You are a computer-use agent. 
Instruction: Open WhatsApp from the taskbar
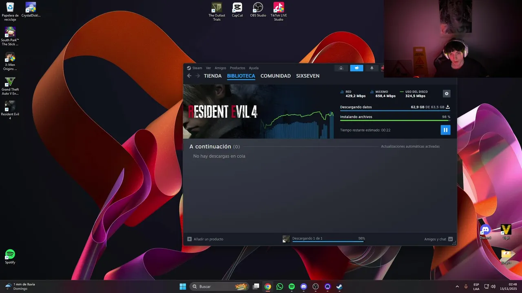pyautogui.click(x=279, y=286)
